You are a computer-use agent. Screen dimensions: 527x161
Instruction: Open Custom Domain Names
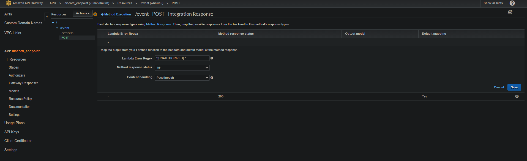(23, 23)
